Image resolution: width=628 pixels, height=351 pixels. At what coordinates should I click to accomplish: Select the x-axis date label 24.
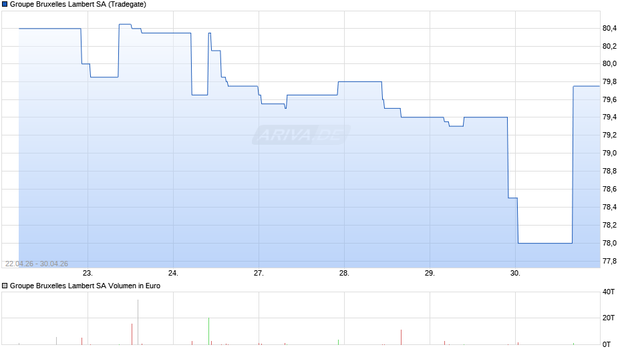click(173, 274)
